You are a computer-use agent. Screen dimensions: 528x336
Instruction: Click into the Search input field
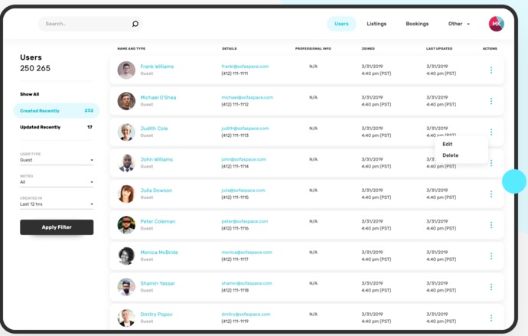click(x=86, y=24)
